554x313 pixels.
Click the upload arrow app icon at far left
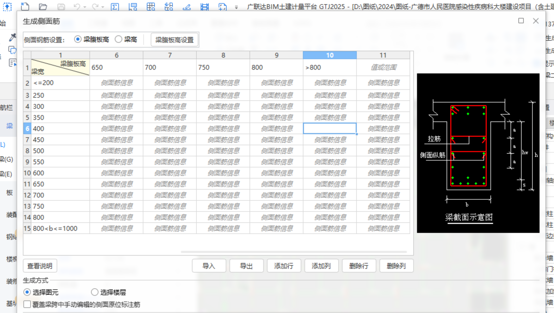coord(7,6)
